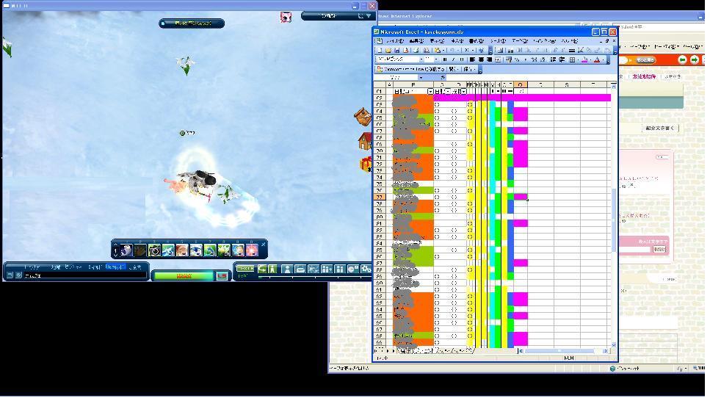Open the Insert menu in Excel
The height and width of the screenshot is (398, 710).
click(457, 40)
